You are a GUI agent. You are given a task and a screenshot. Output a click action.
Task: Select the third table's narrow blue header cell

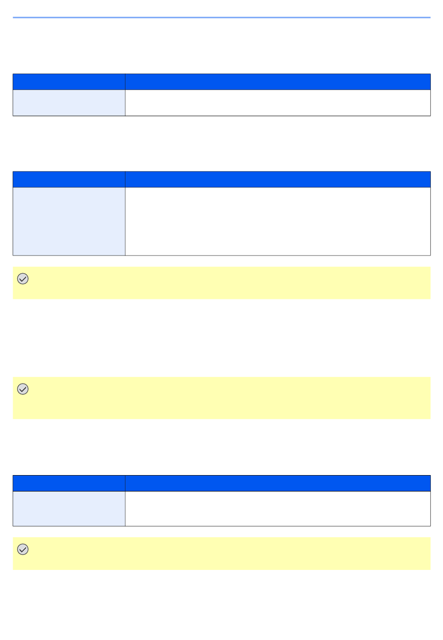[69, 483]
